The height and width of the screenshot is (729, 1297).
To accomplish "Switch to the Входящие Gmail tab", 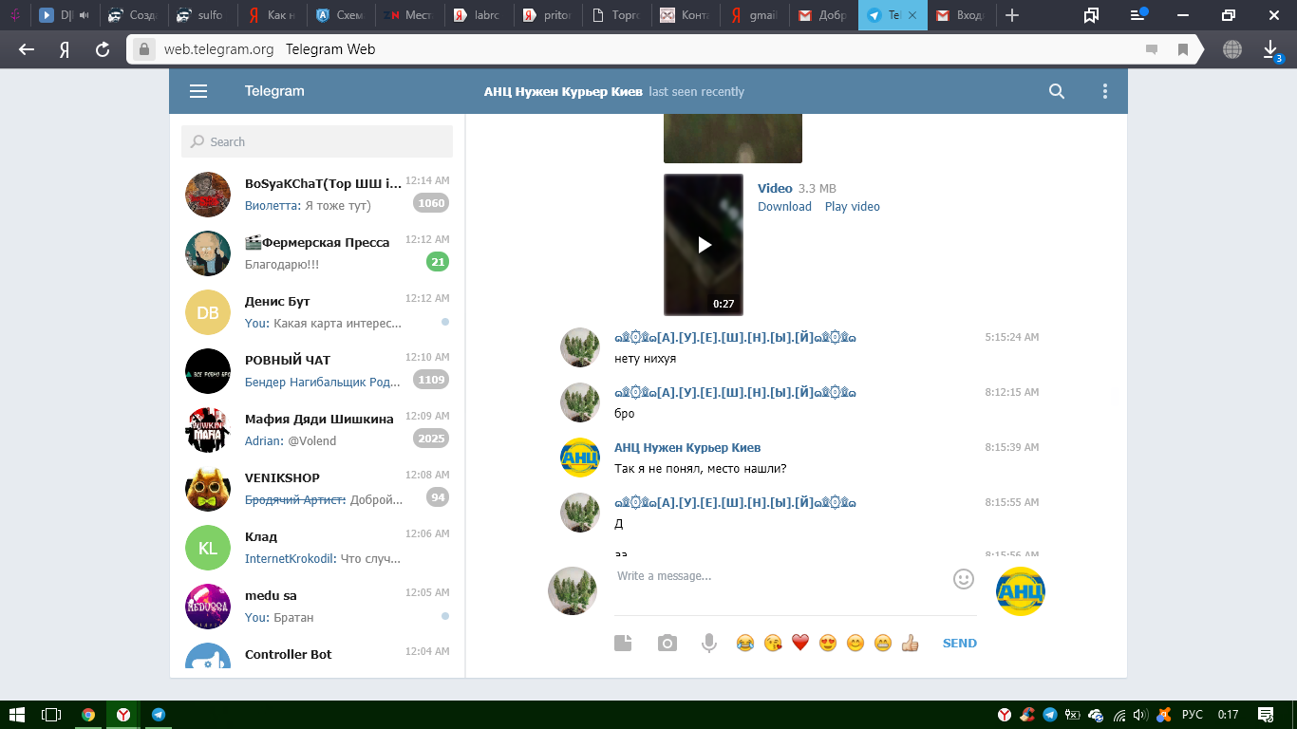I will 961,15.
